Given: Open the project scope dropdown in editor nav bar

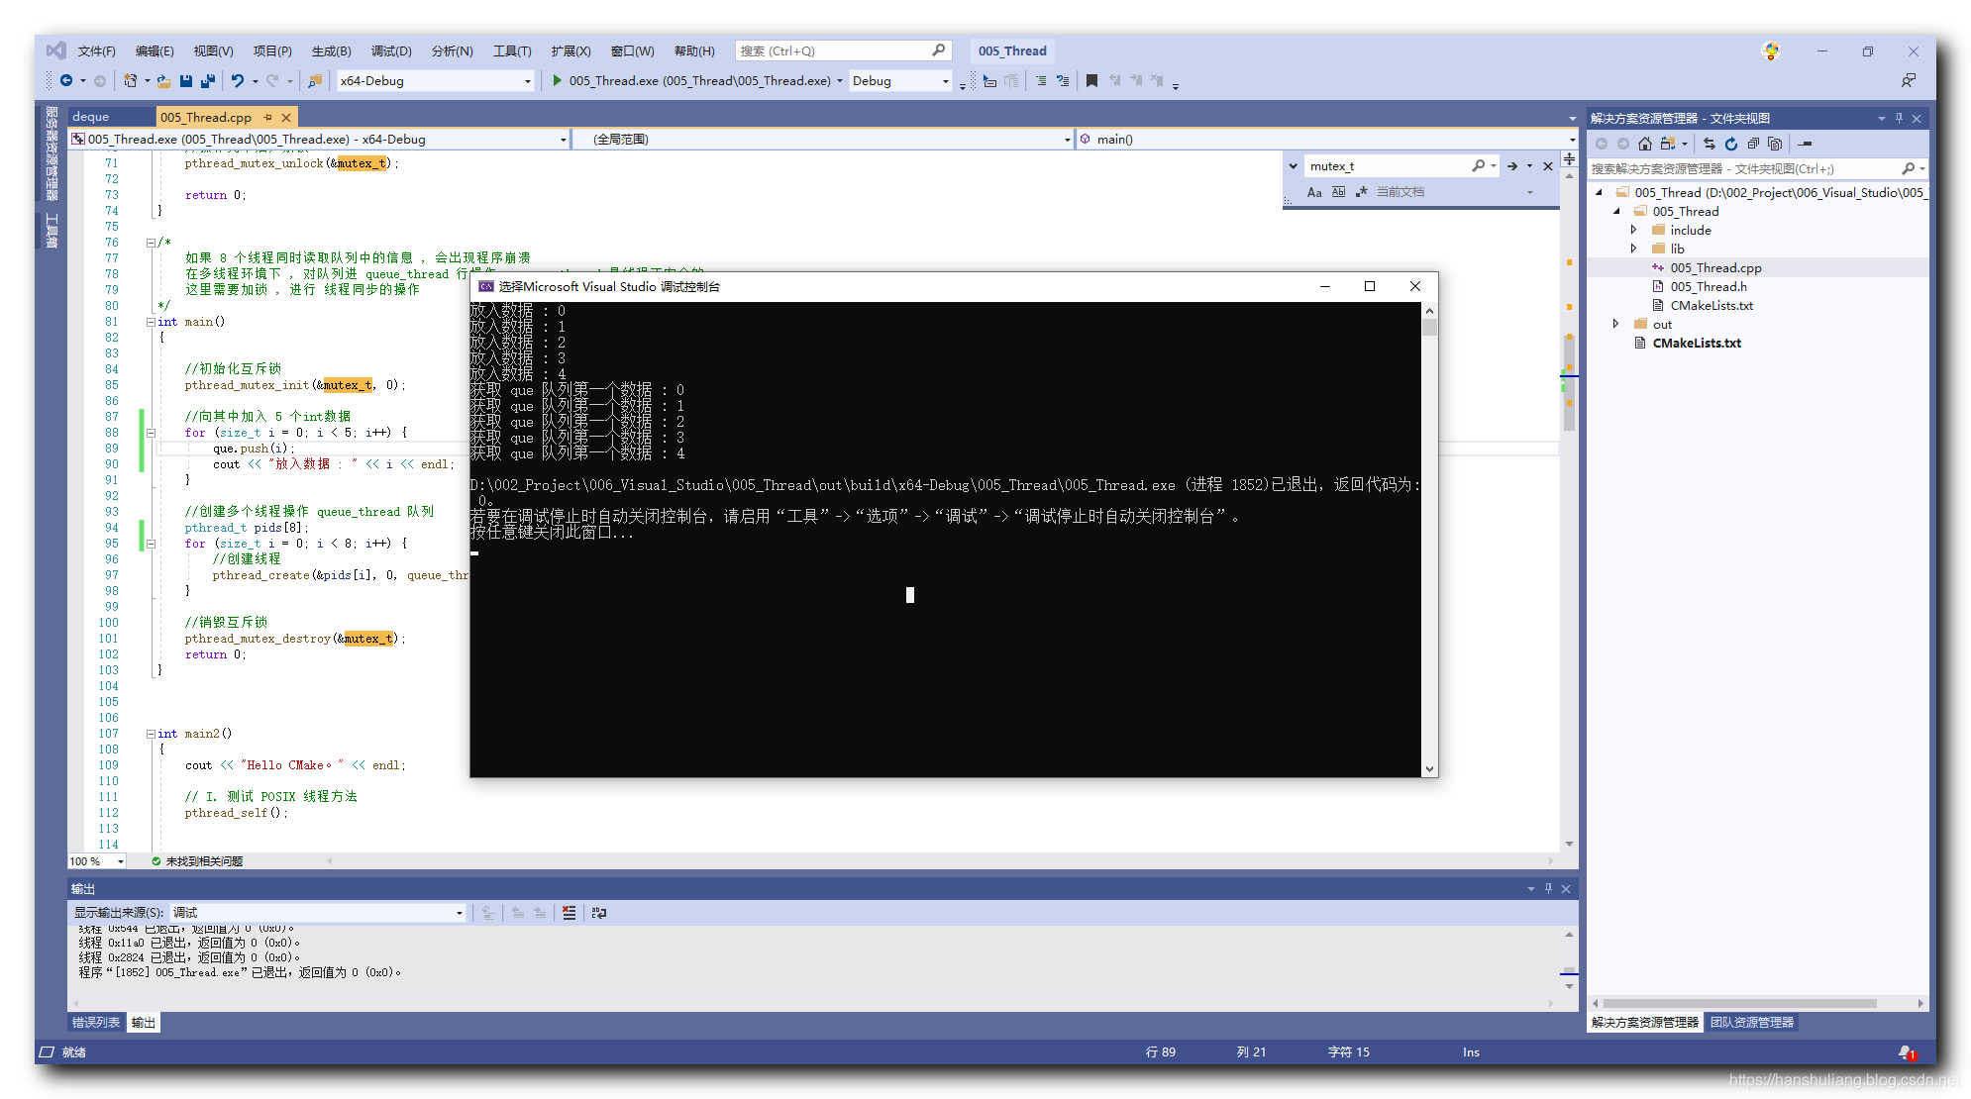Looking at the screenshot, I should (x=319, y=139).
